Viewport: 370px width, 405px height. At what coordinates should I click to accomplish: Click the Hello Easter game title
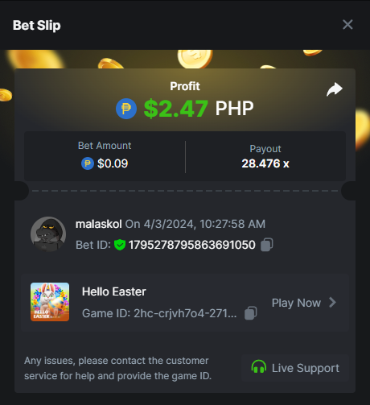(114, 291)
